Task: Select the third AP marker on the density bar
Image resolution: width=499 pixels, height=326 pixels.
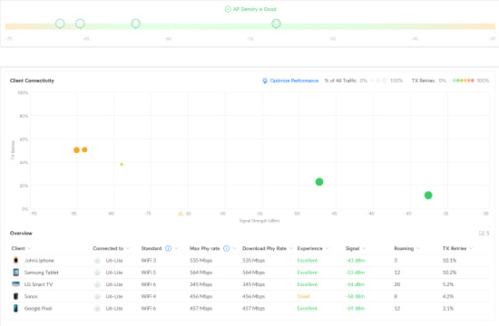Action: coord(136,24)
